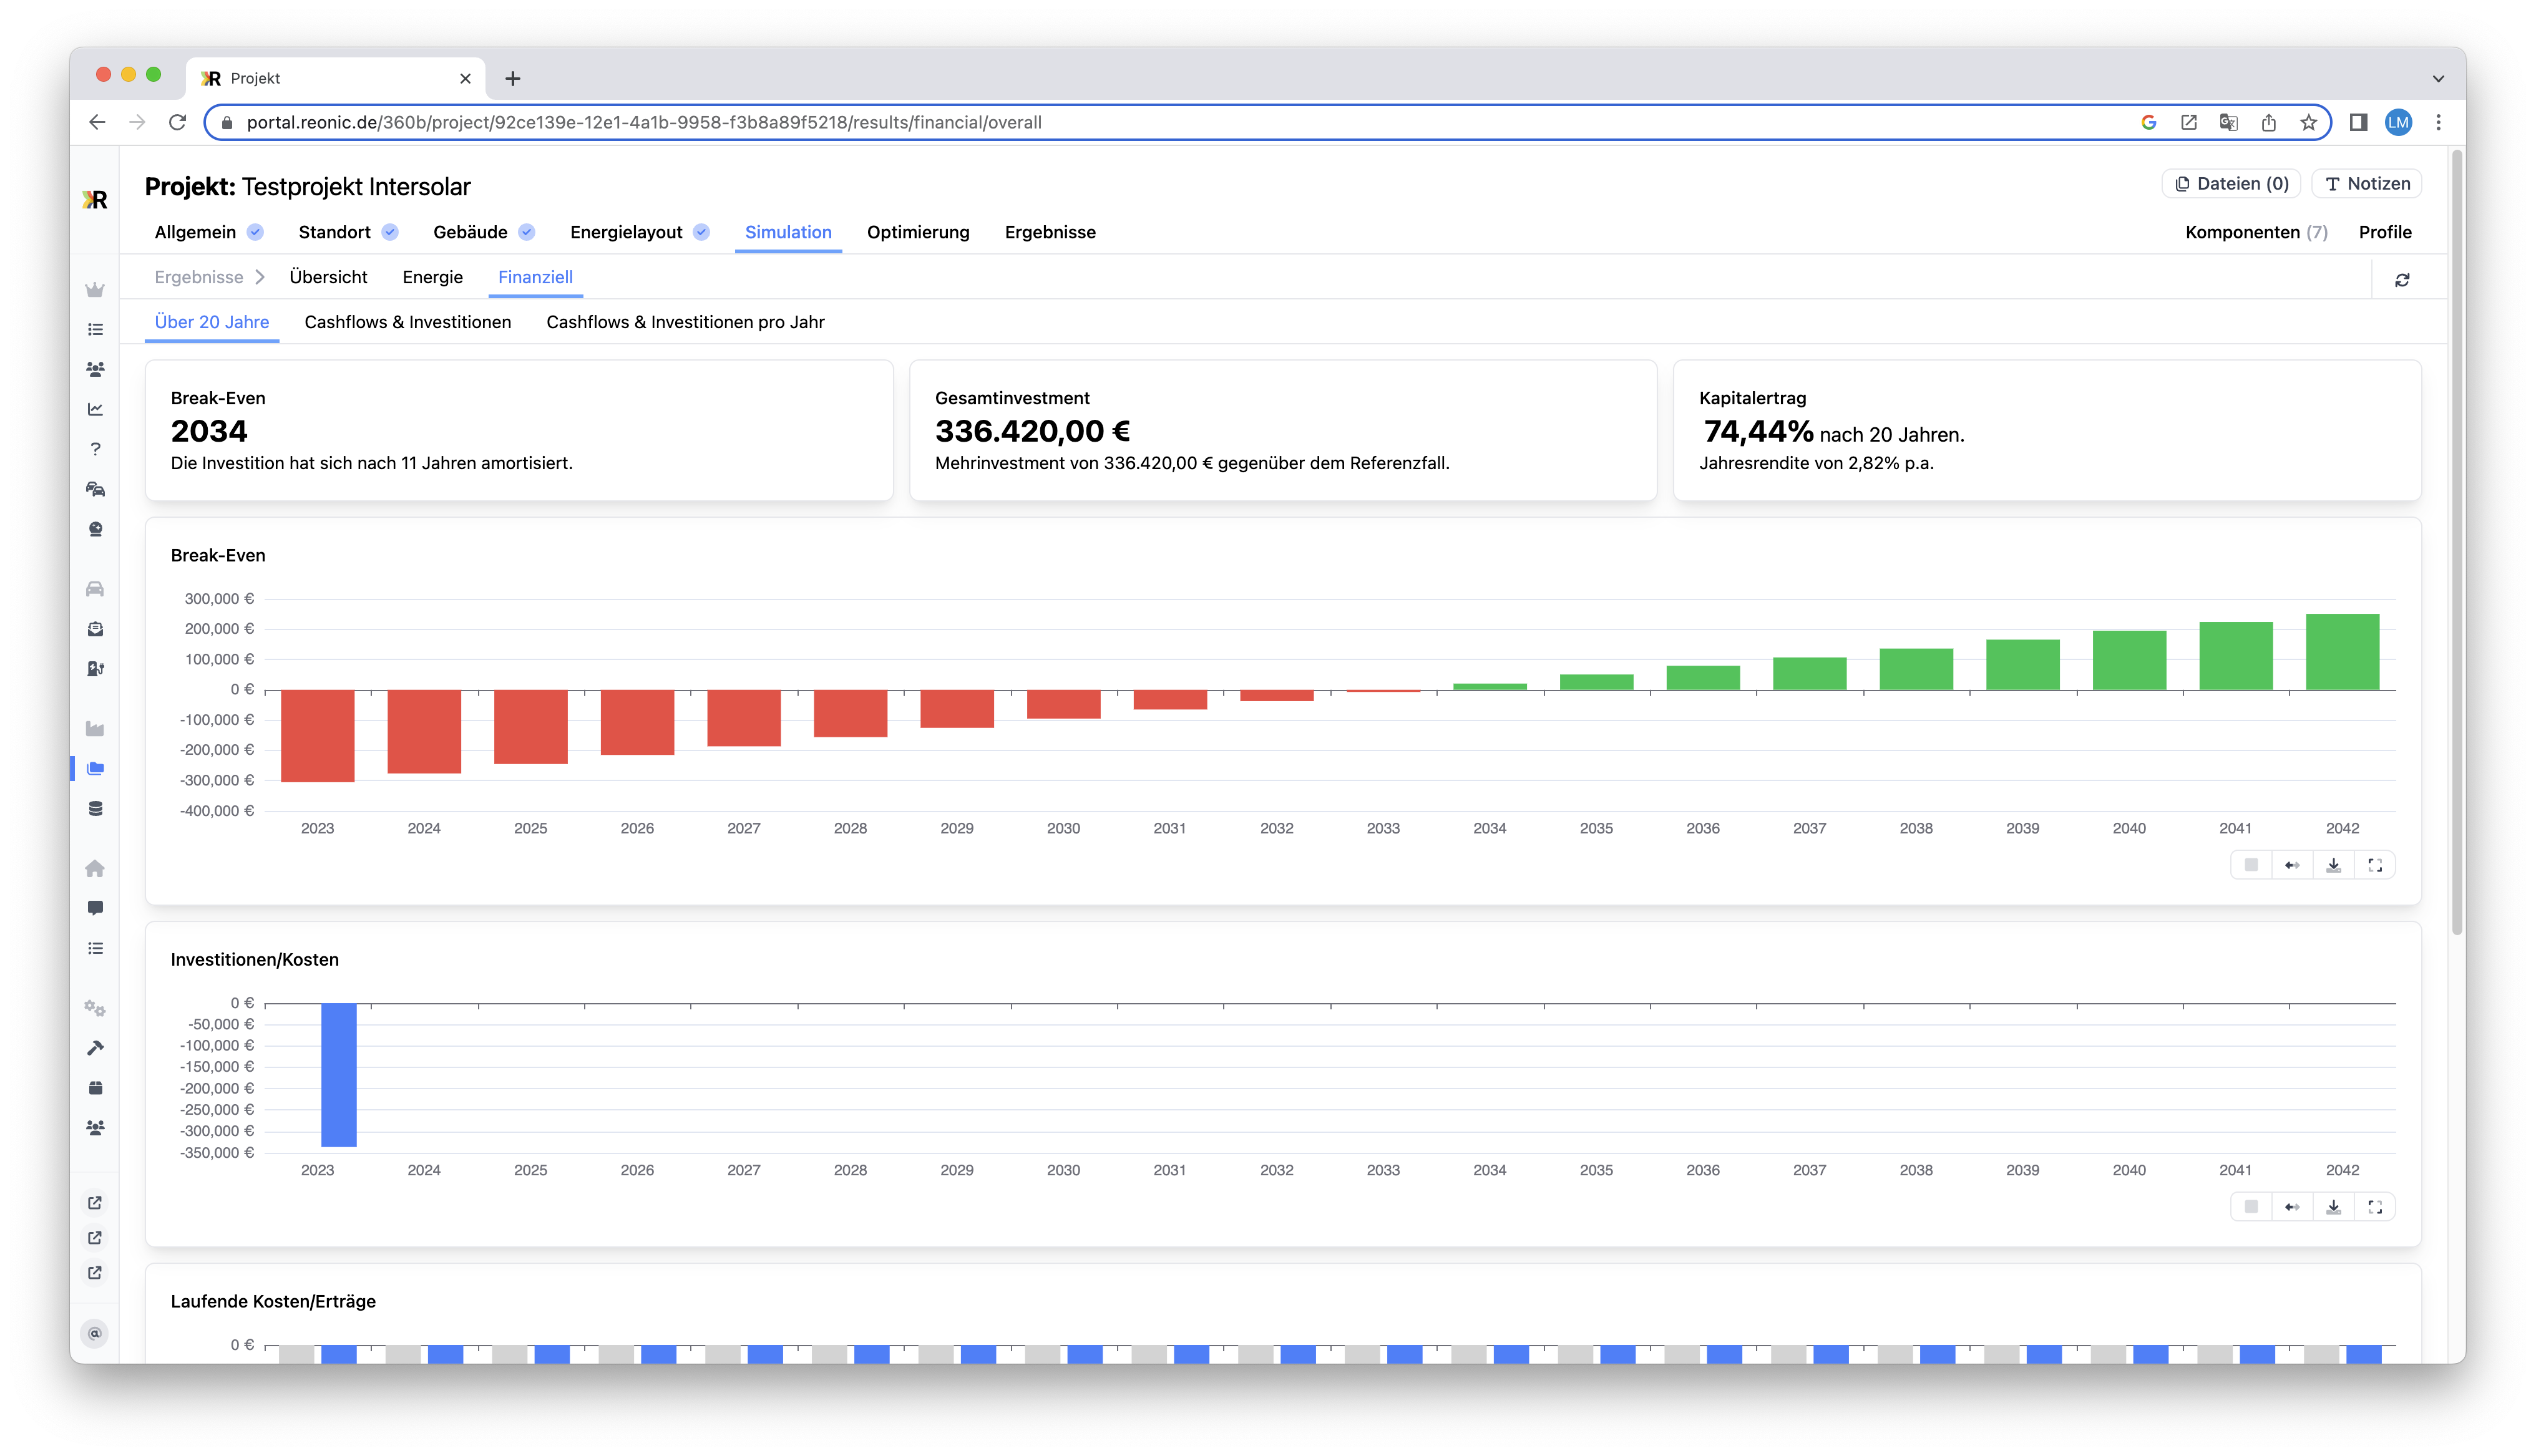Open the Ergebnisse top tab

pos(1050,232)
